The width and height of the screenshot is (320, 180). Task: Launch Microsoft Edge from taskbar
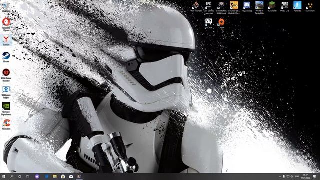click(46, 176)
